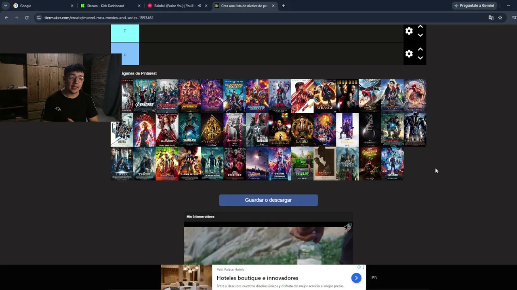Close the Crea una lista de niveles tab

coord(273,6)
